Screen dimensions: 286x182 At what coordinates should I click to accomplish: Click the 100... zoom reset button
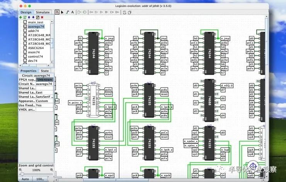(40, 179)
